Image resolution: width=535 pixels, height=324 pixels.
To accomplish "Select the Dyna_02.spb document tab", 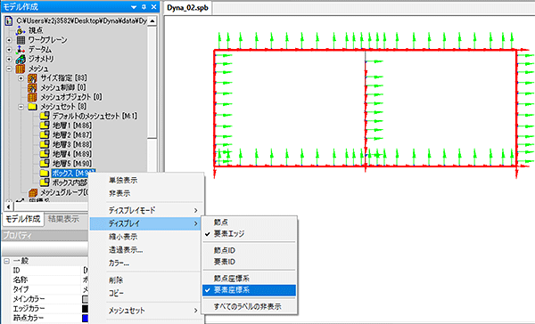I will coord(187,8).
